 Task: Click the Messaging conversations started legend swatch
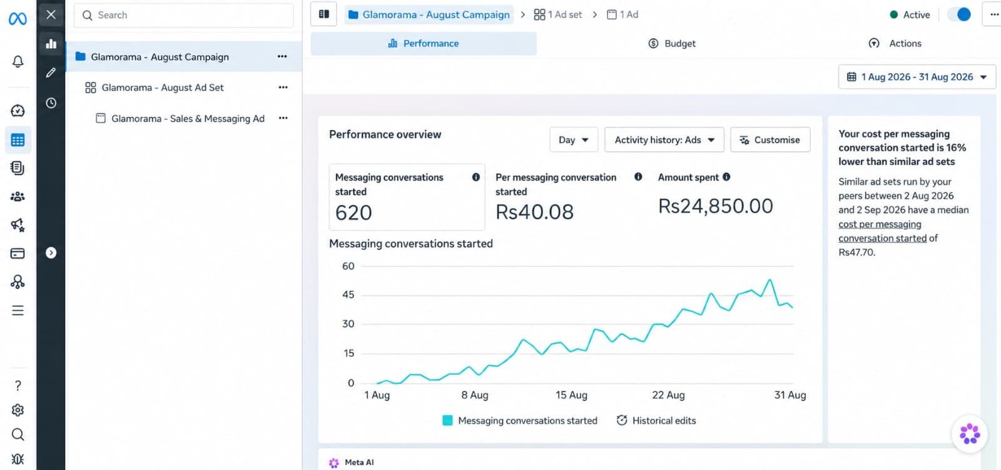point(447,421)
